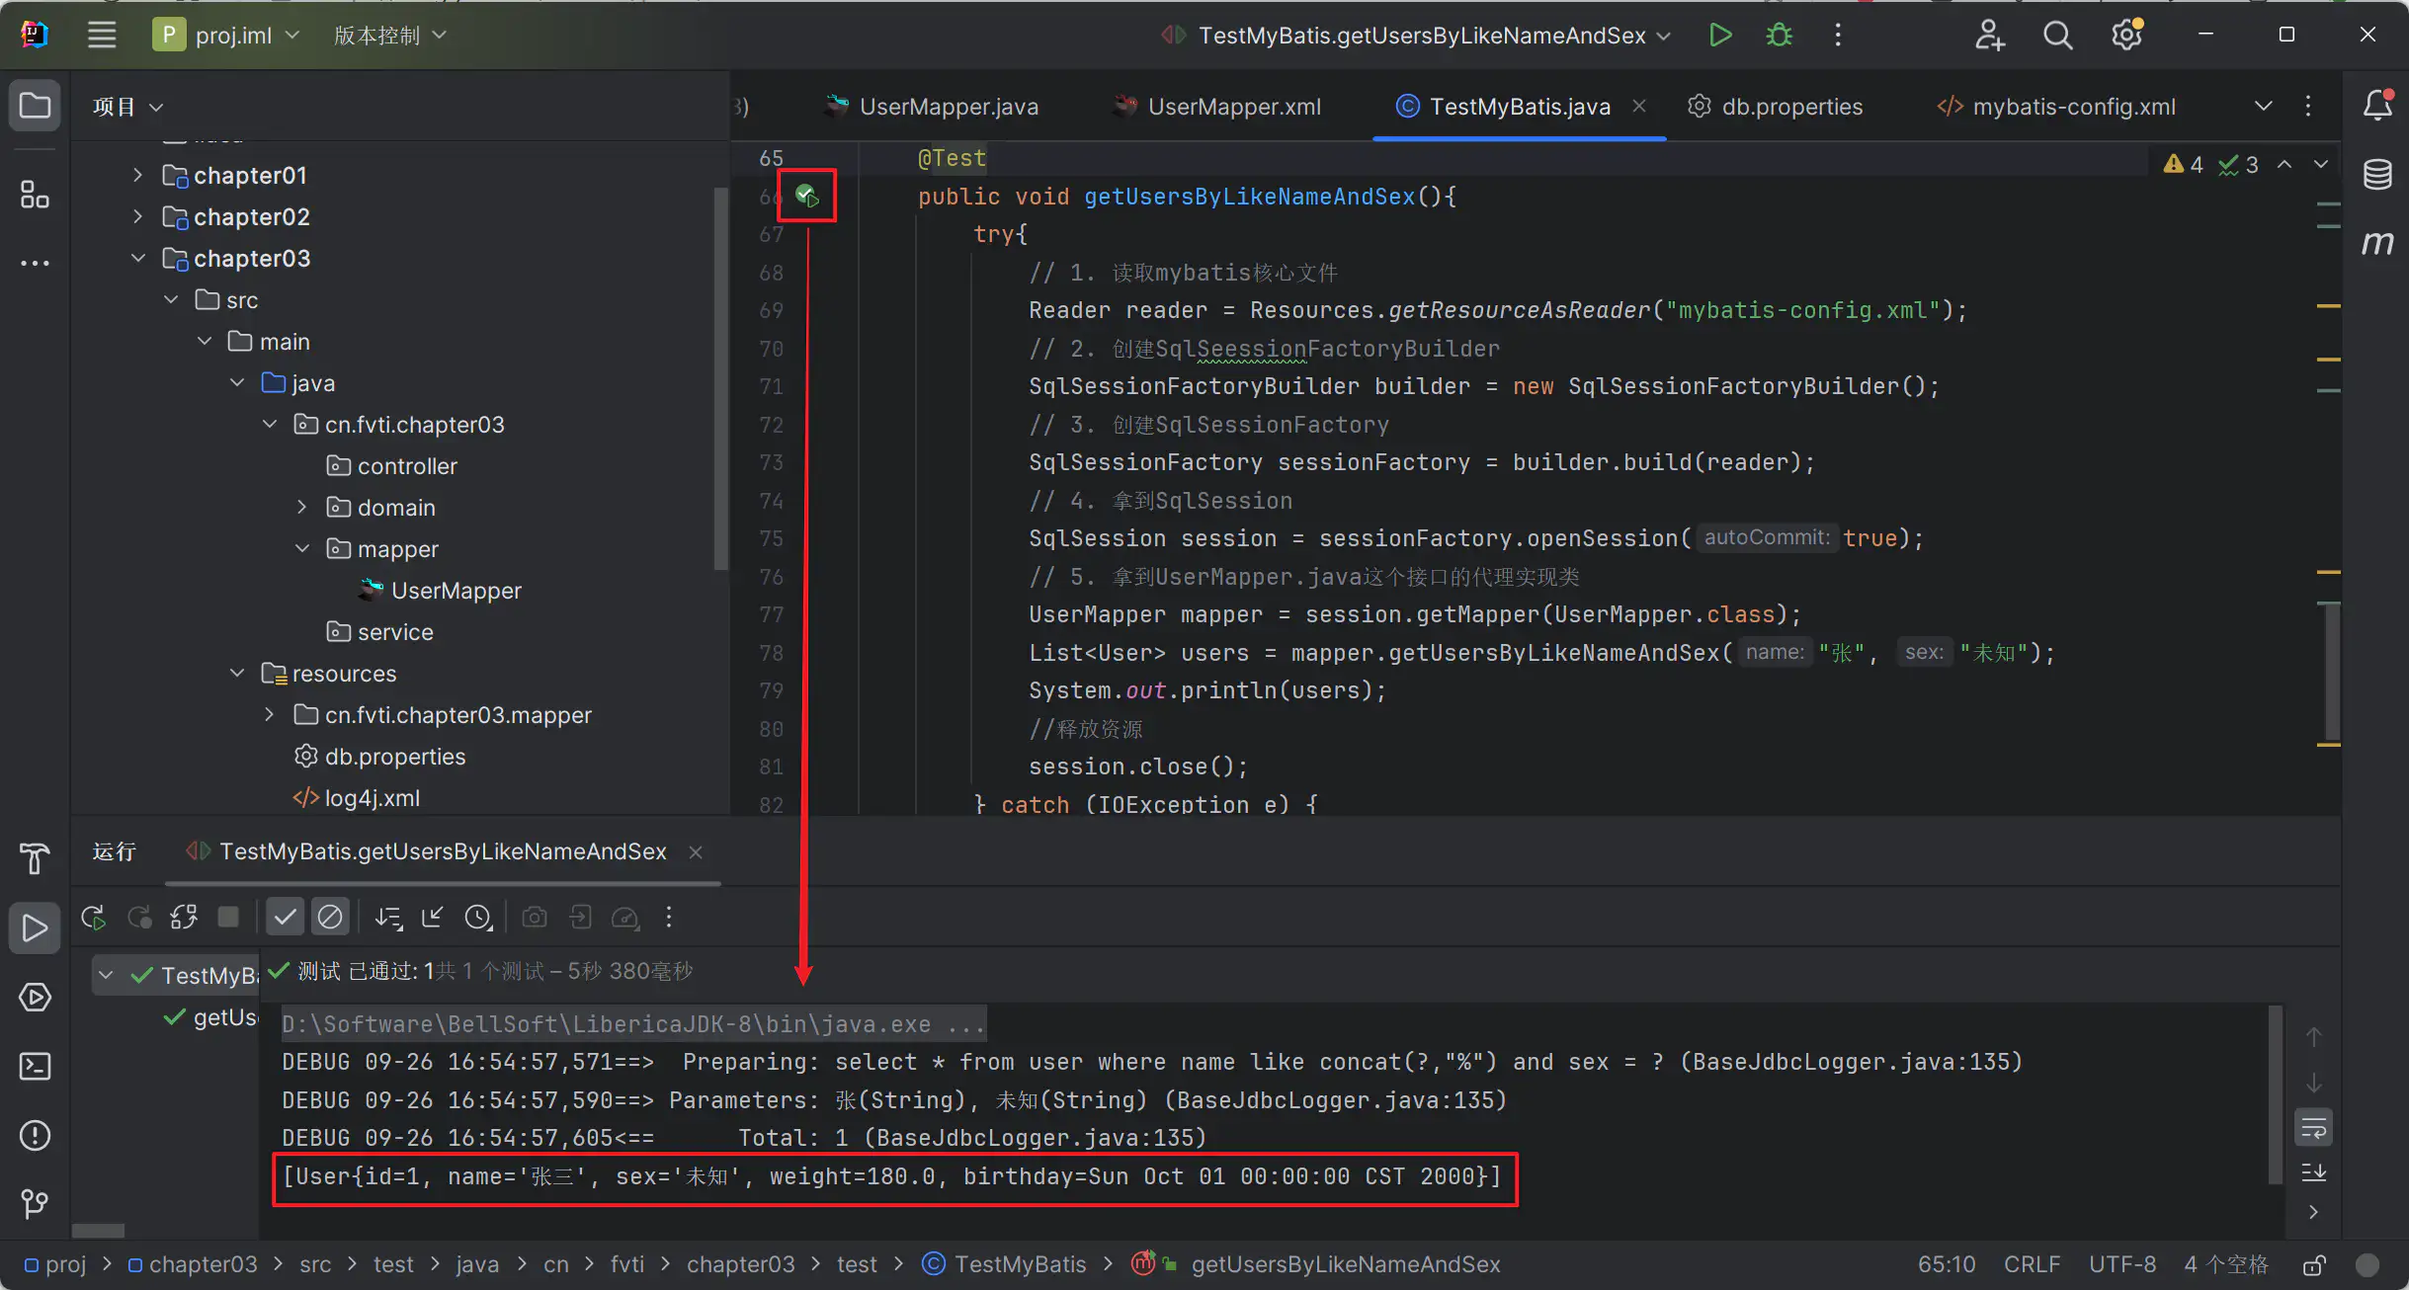Toggle soft-wrap in console output
Image resolution: width=2409 pixels, height=1290 pixels.
(x=2313, y=1129)
